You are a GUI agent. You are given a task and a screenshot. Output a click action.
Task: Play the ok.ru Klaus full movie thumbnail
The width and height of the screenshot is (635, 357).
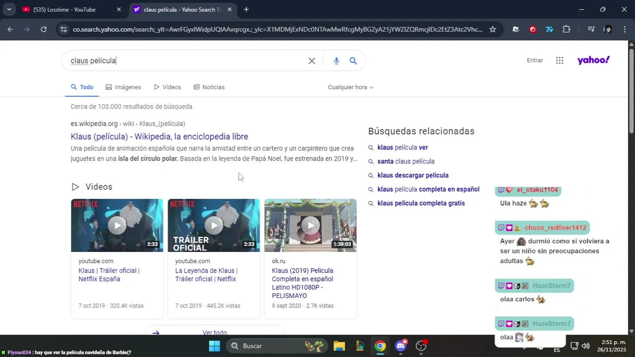311,225
